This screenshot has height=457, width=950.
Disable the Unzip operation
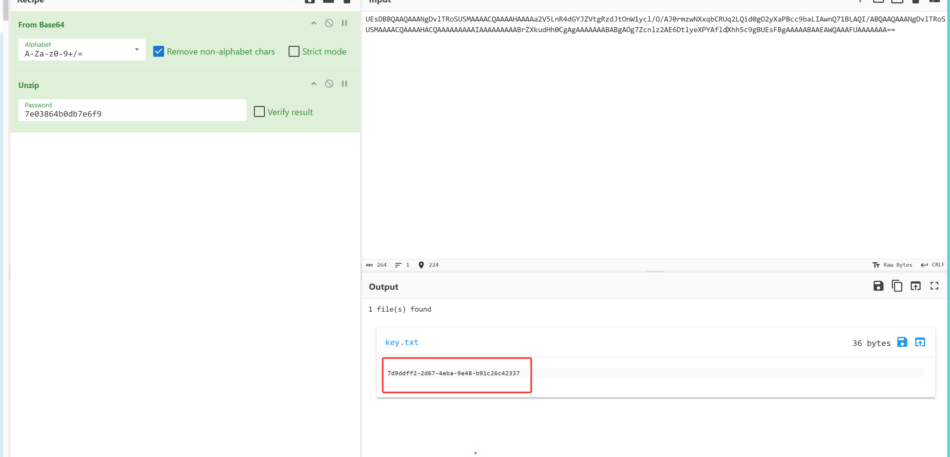coord(329,84)
